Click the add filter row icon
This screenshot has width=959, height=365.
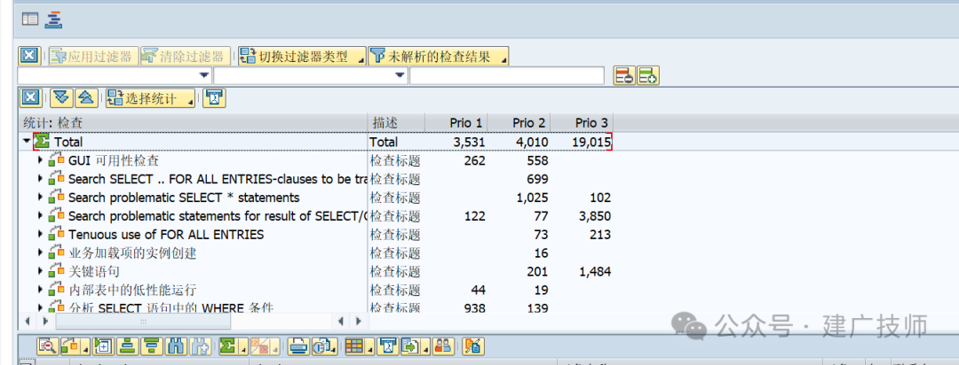[x=647, y=76]
